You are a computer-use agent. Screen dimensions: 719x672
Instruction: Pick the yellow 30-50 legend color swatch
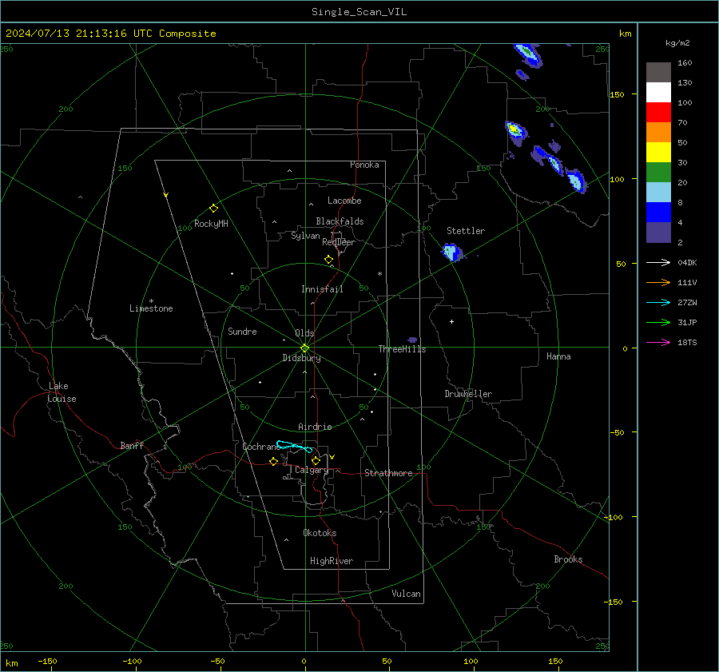pos(658,153)
